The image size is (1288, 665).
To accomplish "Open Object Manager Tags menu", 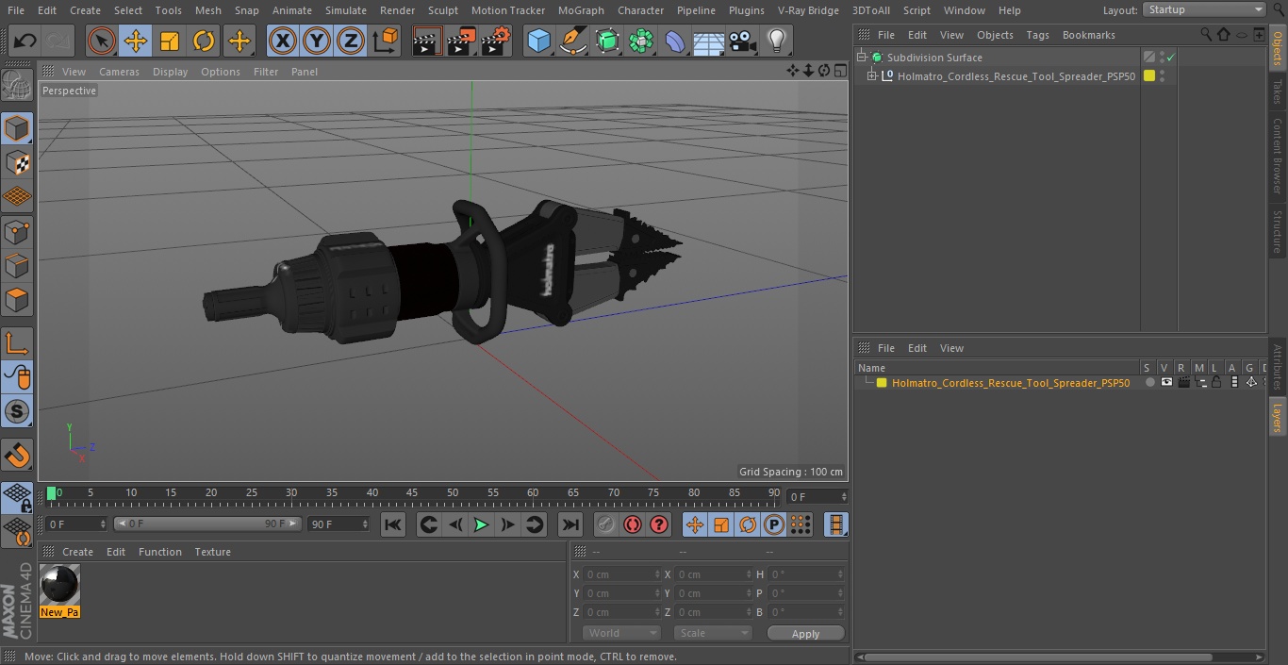I will (1037, 35).
